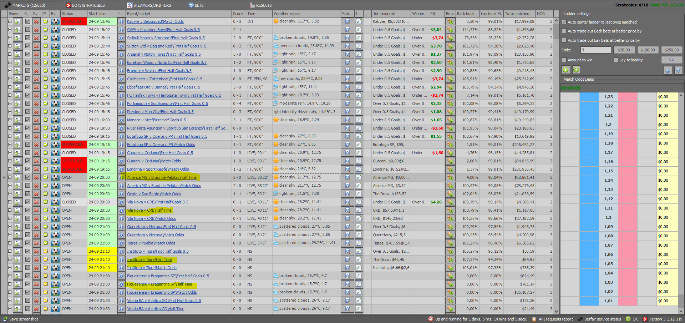Click green down arrow in Ladder settings
The height and width of the screenshot is (323, 685).
(577, 70)
